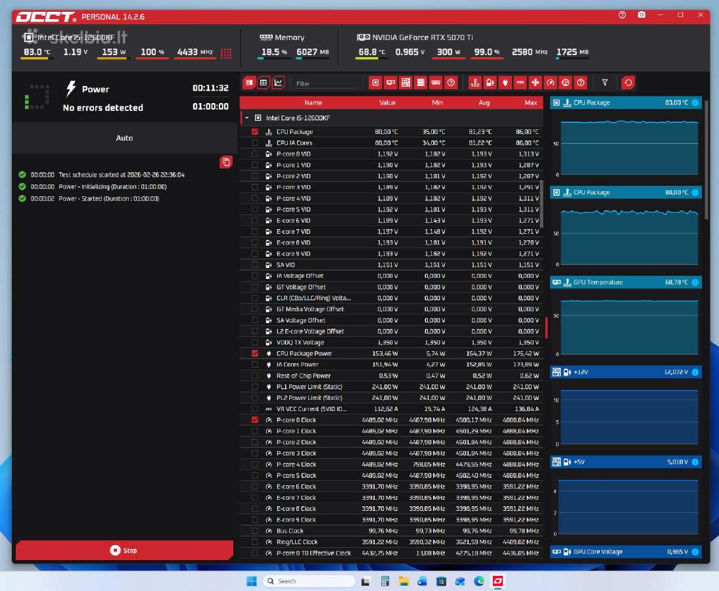Sort table by Avg column
Viewport: 719px width, 591px height.
click(484, 102)
